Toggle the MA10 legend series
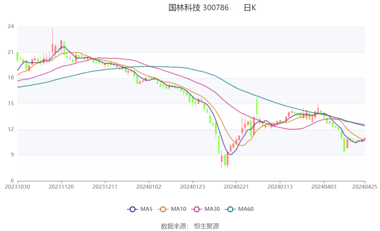The width and height of the screenshot is (380, 231). coord(172,209)
